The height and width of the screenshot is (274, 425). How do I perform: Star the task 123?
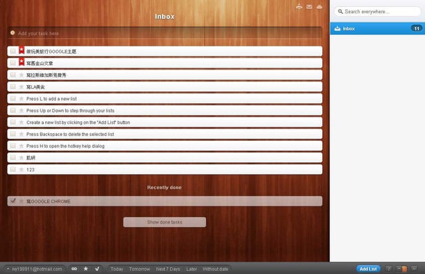pyautogui.click(x=21, y=170)
